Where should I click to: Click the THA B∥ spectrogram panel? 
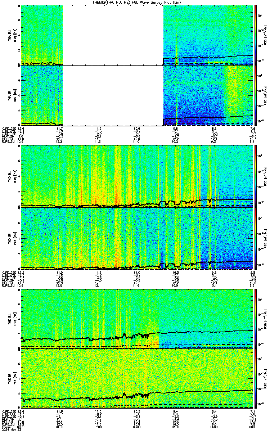click(137, 95)
